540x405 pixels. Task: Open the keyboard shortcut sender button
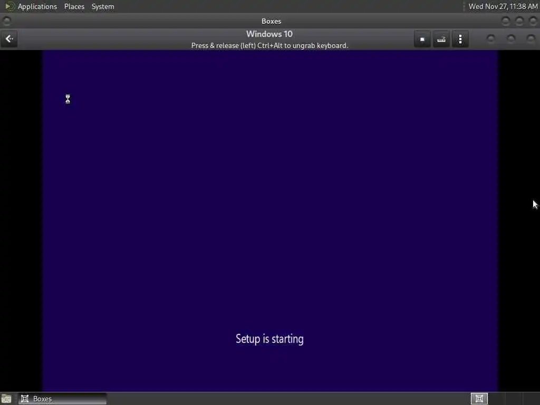(441, 39)
